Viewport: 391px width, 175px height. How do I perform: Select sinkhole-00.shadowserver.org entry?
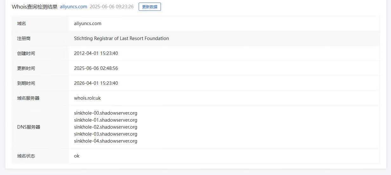click(106, 113)
